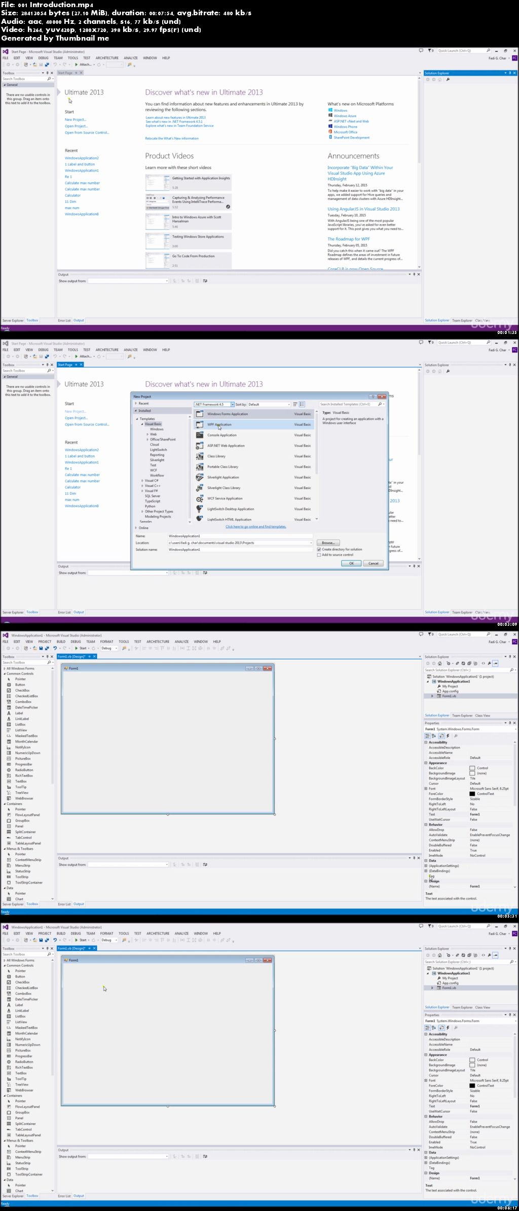519x1211 pixels.
Task: Click Open from Source Control link, 00:01:35 frame
Action: (x=87, y=132)
